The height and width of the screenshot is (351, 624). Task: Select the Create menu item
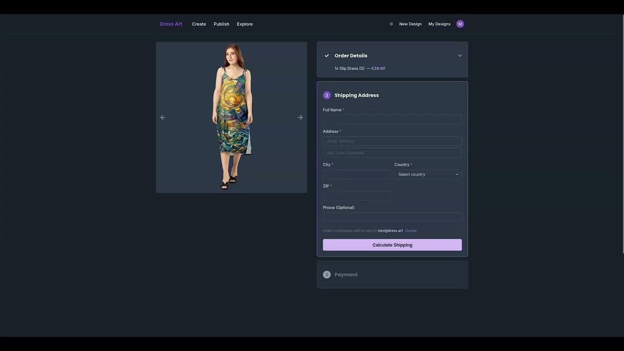(x=199, y=23)
